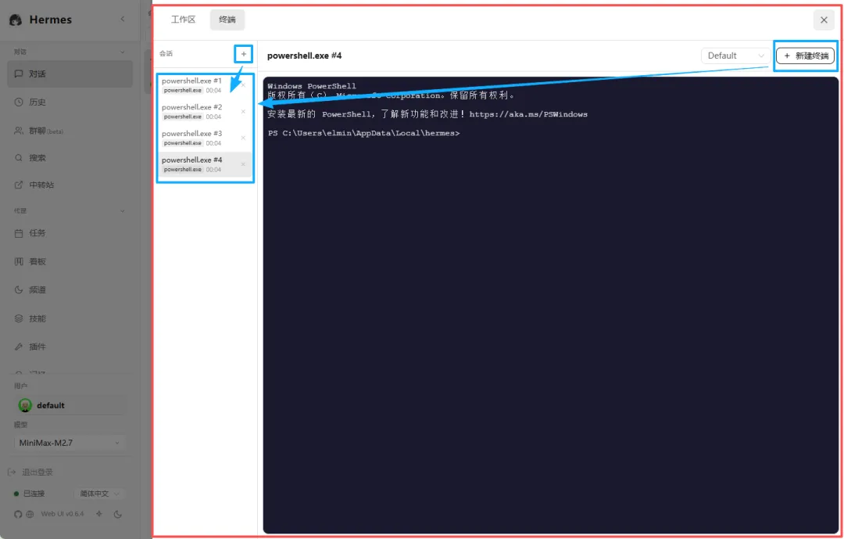Click the Web UI v0.6.4 version text

pyautogui.click(x=63, y=514)
